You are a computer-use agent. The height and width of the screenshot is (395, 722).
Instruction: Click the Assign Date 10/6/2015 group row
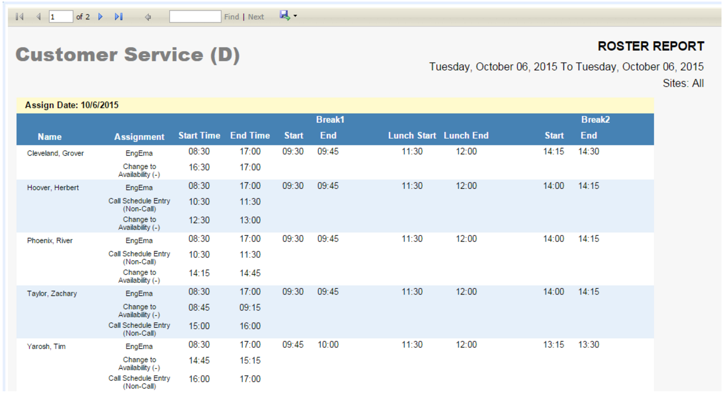click(x=72, y=105)
